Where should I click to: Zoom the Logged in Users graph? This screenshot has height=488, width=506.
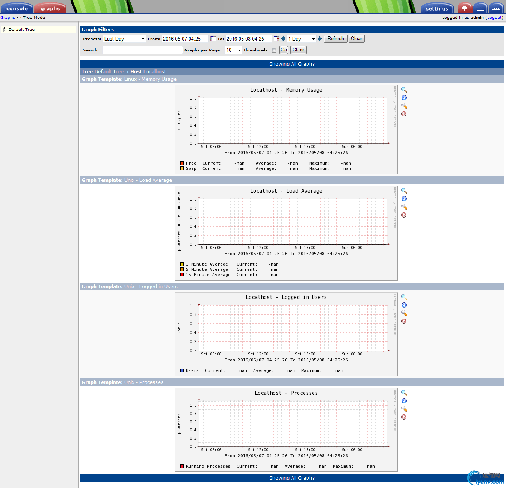(x=404, y=297)
